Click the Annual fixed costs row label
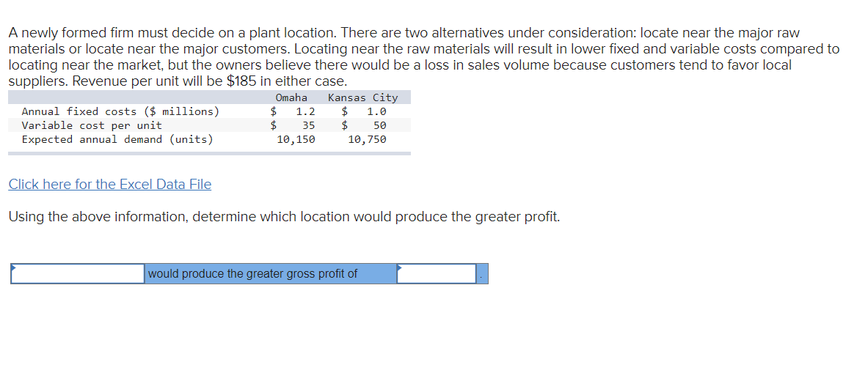 (120, 111)
